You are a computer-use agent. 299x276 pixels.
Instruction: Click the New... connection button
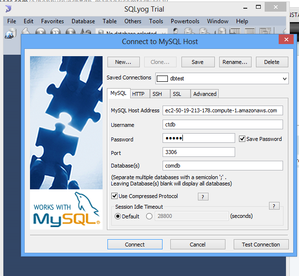(123, 62)
